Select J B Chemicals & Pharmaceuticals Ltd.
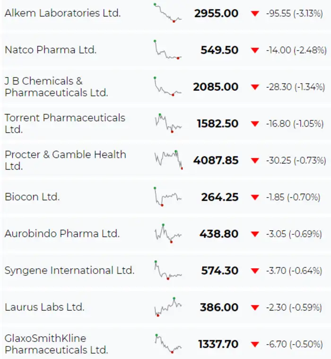Viewport: 331px width, 359px height. coord(56,87)
